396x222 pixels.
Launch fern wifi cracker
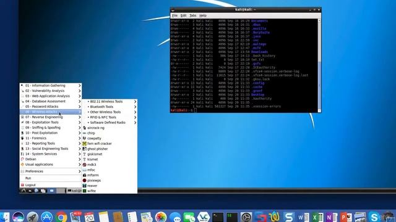[110, 144]
